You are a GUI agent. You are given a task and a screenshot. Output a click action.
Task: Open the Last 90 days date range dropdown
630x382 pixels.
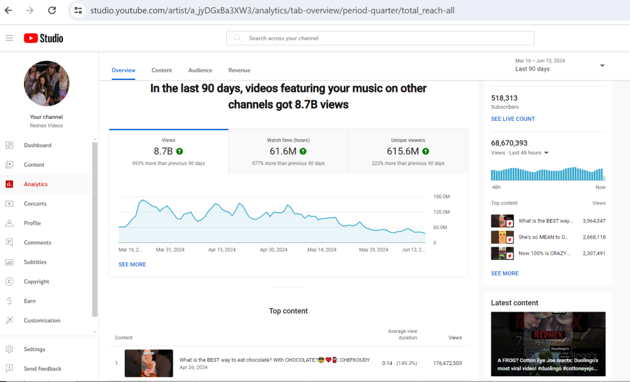click(559, 65)
